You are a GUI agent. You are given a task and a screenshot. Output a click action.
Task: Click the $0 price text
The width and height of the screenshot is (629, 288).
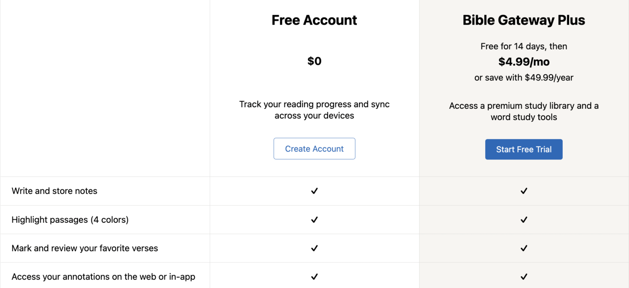(x=314, y=61)
